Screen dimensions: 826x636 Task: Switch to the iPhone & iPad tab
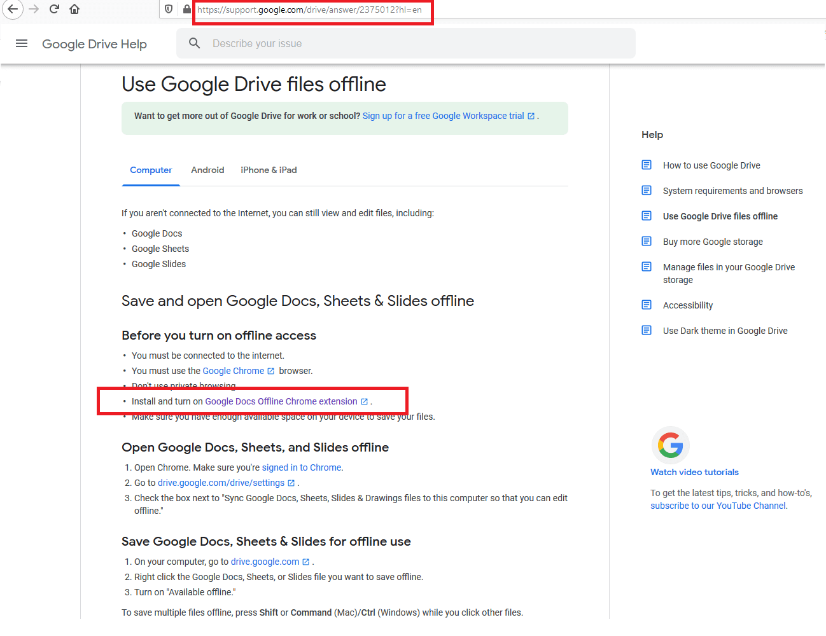(269, 170)
